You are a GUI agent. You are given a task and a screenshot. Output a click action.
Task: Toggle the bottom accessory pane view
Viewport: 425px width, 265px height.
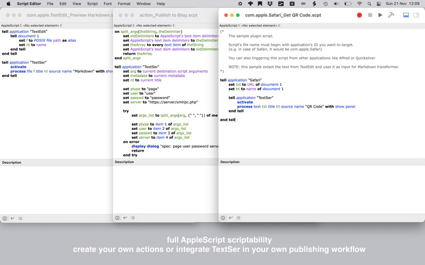[x=406, y=15]
